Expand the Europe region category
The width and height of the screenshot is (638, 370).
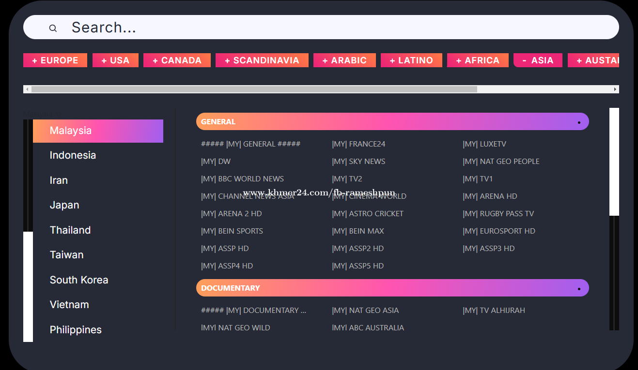pyautogui.click(x=55, y=60)
